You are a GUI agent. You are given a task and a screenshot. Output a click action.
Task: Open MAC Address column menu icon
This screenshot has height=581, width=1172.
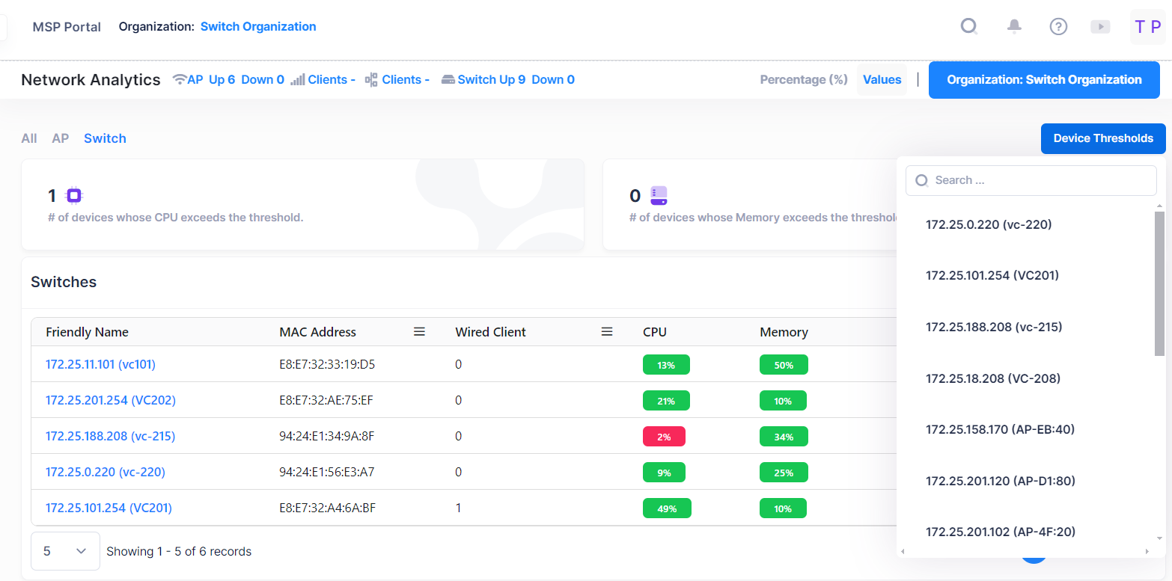[x=420, y=331]
